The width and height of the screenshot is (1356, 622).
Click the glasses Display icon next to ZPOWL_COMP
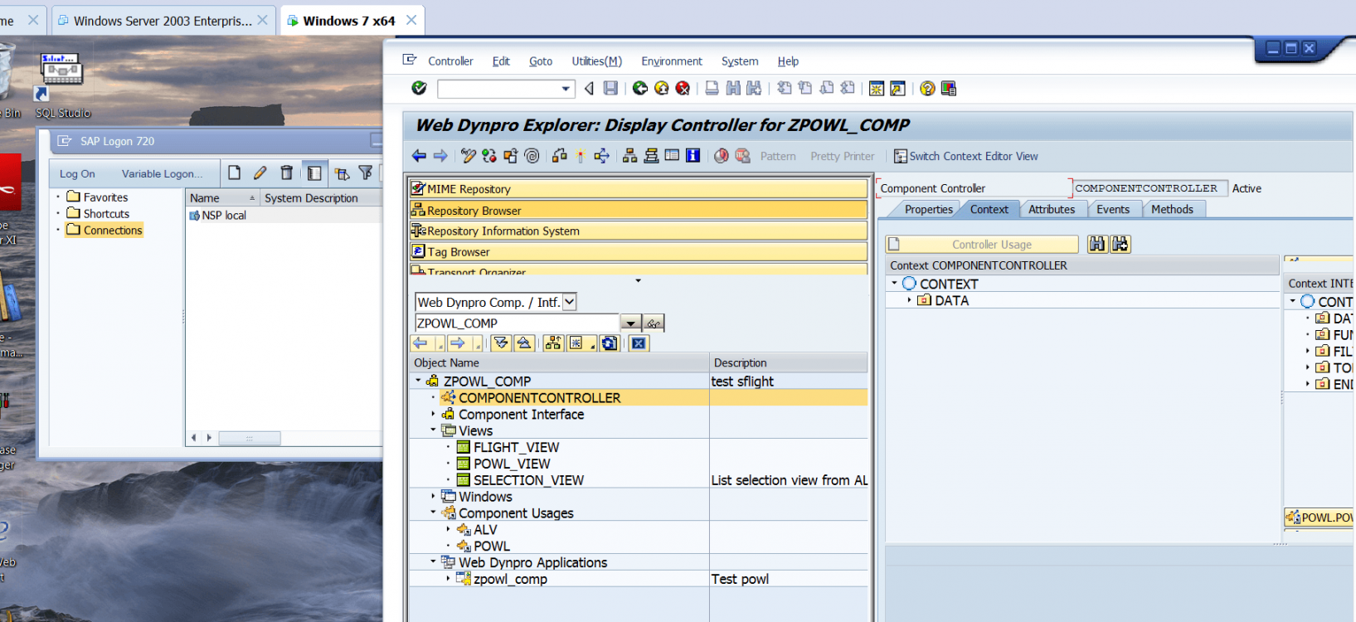tap(654, 323)
